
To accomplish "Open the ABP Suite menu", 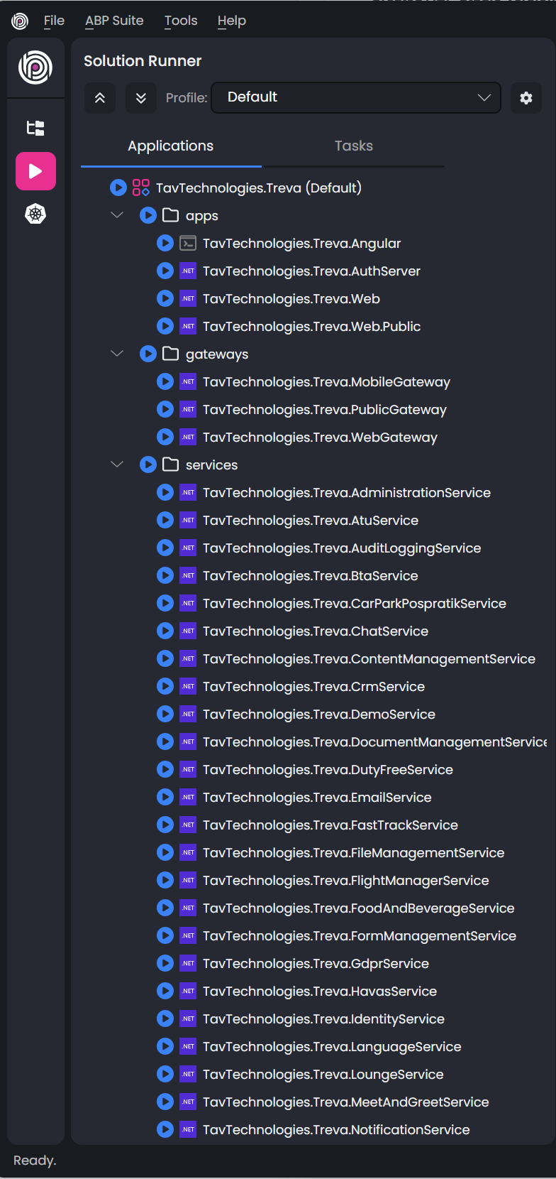I will pyautogui.click(x=114, y=21).
